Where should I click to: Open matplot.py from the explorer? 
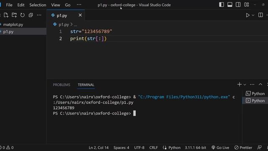click(x=13, y=25)
